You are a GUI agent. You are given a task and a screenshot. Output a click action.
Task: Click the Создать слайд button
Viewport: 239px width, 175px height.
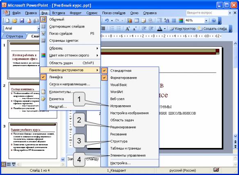tap(212, 29)
